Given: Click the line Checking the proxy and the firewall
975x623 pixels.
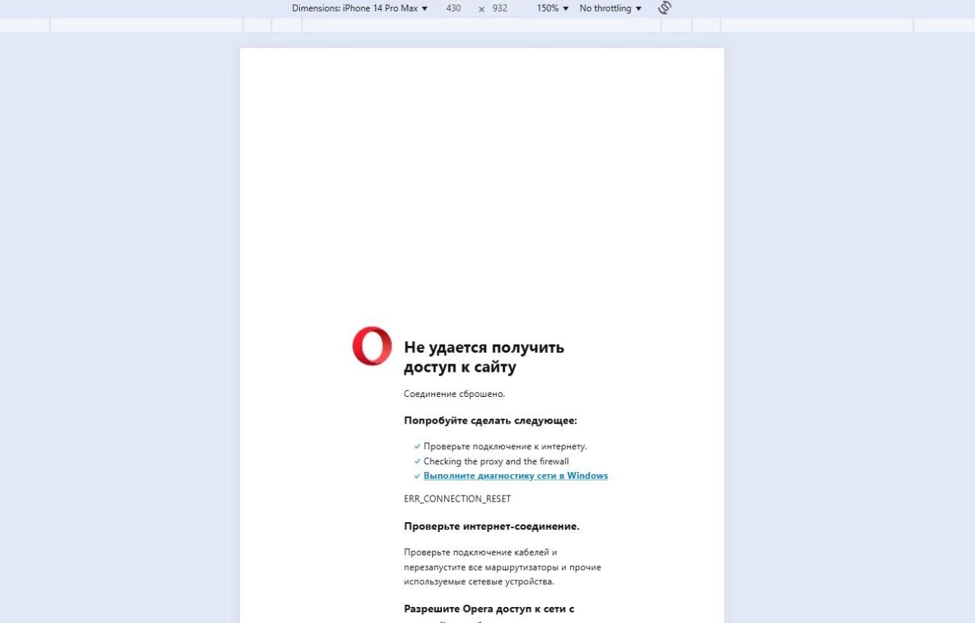Looking at the screenshot, I should (x=496, y=461).
